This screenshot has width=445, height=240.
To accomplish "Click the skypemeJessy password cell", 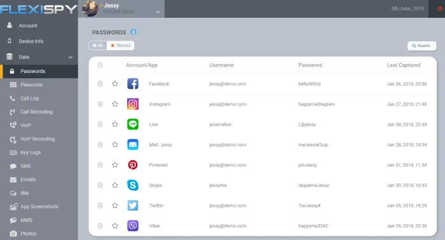I will (313, 185).
